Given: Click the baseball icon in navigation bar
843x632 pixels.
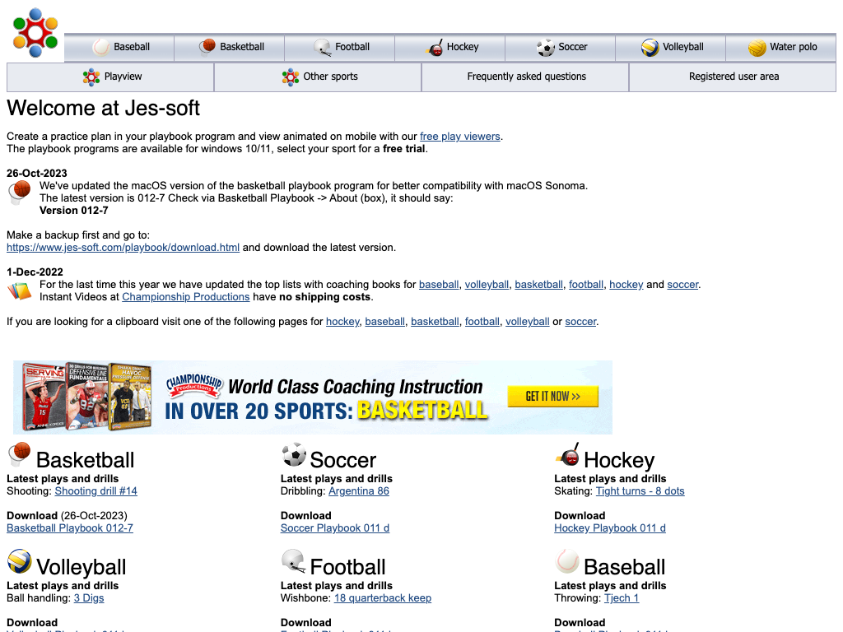Looking at the screenshot, I should click(x=100, y=47).
